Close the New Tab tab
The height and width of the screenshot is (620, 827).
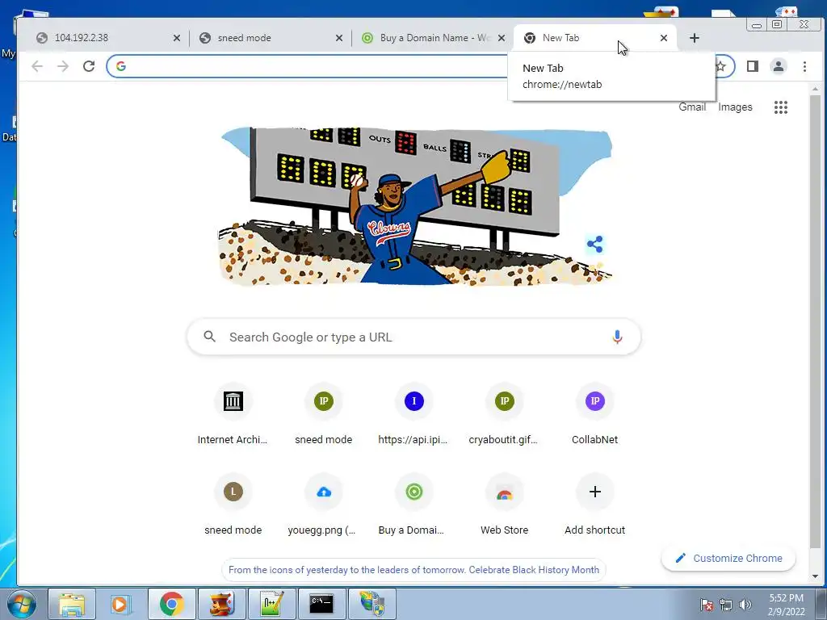pos(664,38)
